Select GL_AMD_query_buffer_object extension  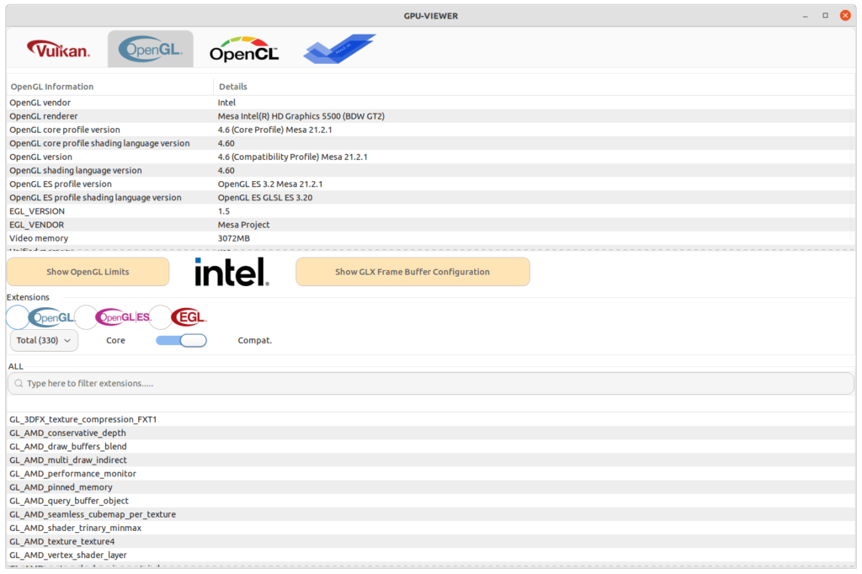click(x=431, y=501)
